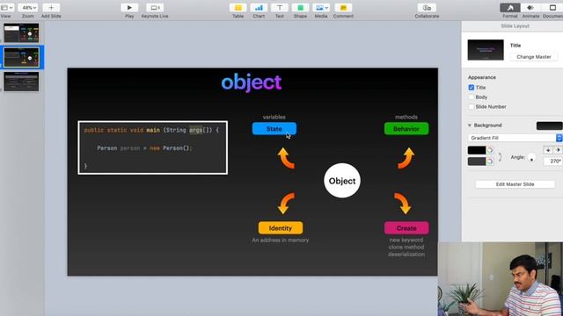This screenshot has width=563, height=316.
Task: Enable the Body checkbox
Action: point(472,97)
